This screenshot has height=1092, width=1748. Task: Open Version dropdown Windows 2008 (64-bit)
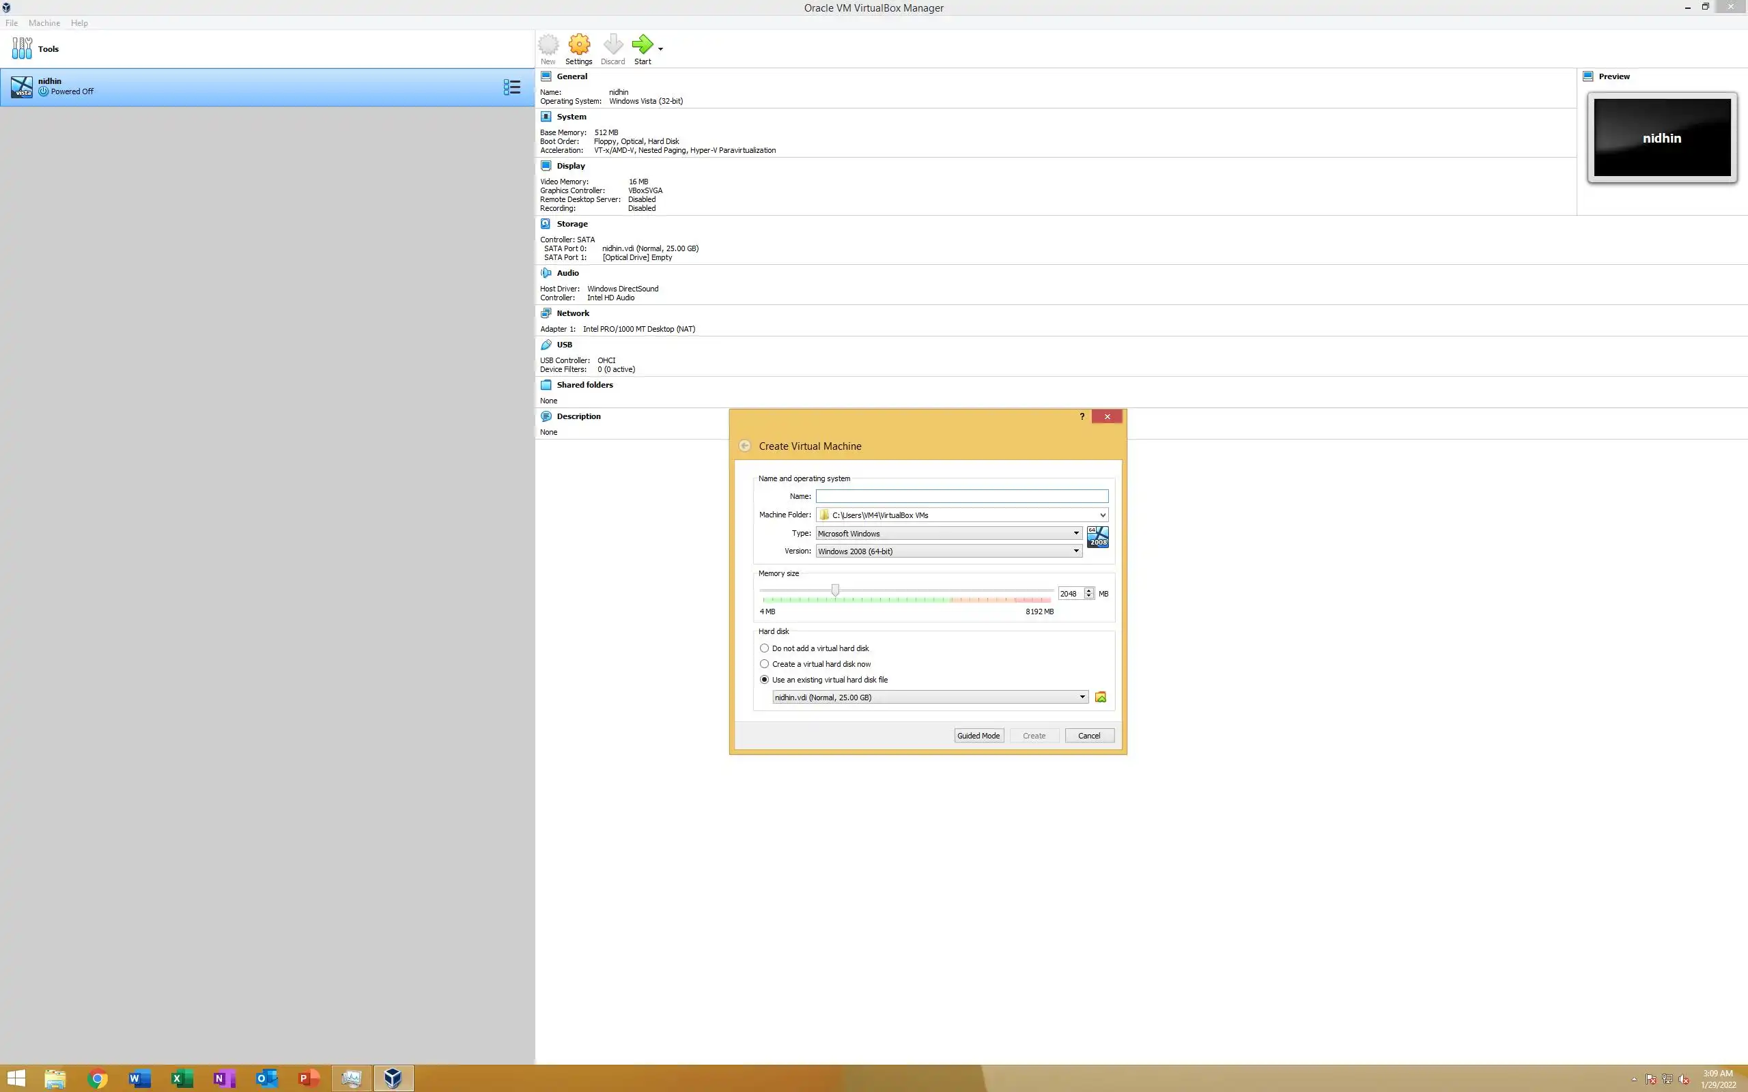pos(948,551)
